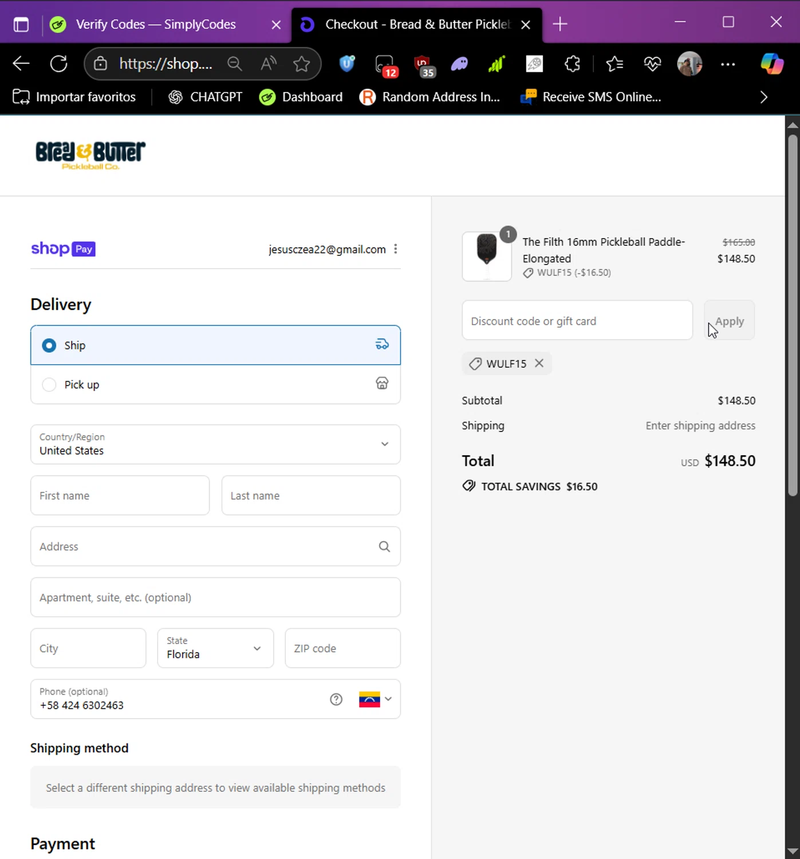
Task: Click the pickleball paddle product thumbnail
Action: point(487,257)
